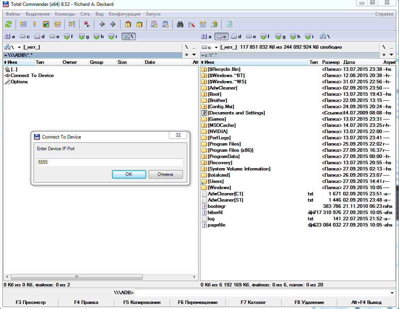Screen dimensions: 399x309
Task: Open the Выделение menu
Action: tap(37, 14)
